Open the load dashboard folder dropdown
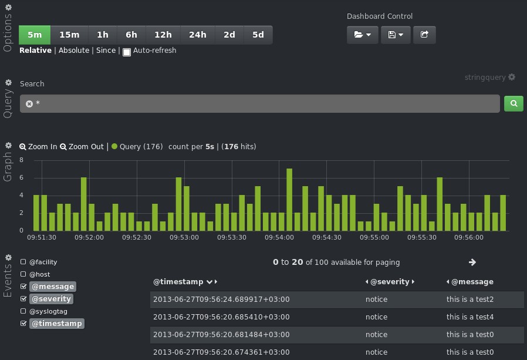Image resolution: width=527 pixels, height=360 pixels. (362, 35)
